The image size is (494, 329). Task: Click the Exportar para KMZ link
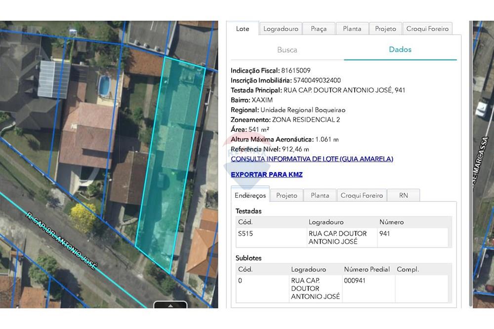point(266,175)
